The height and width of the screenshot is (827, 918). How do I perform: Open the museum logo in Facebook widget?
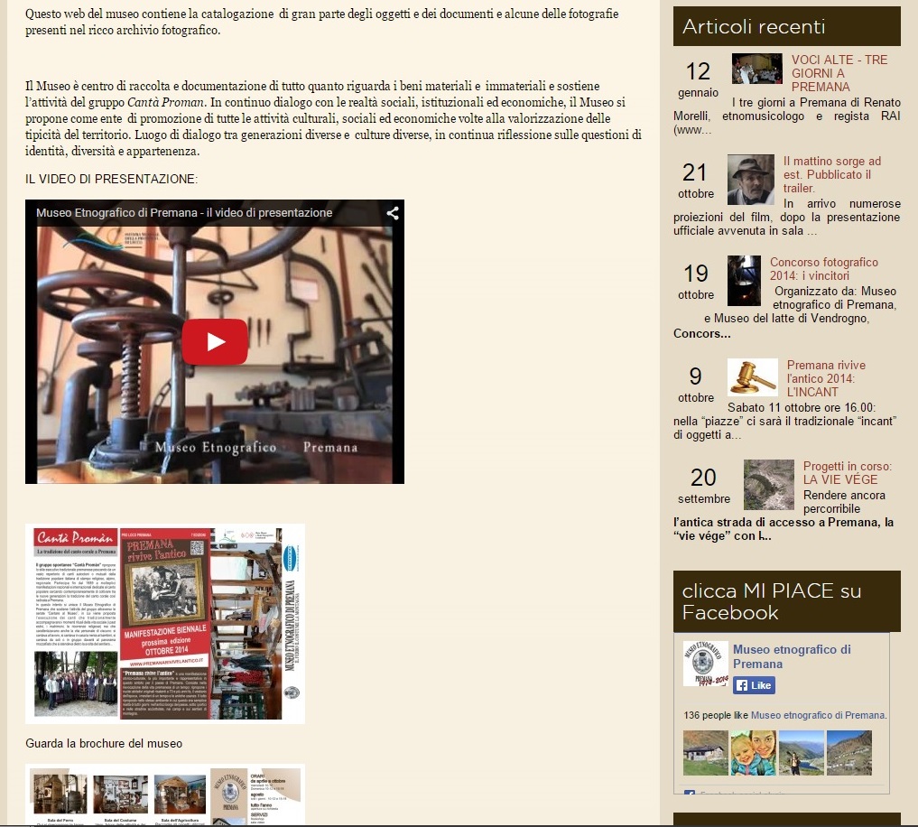tap(706, 664)
